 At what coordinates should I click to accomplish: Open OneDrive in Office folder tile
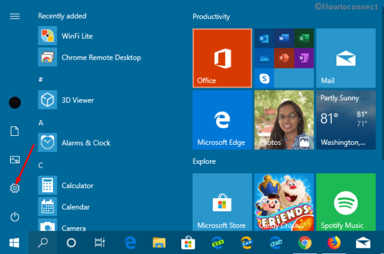(x=264, y=58)
